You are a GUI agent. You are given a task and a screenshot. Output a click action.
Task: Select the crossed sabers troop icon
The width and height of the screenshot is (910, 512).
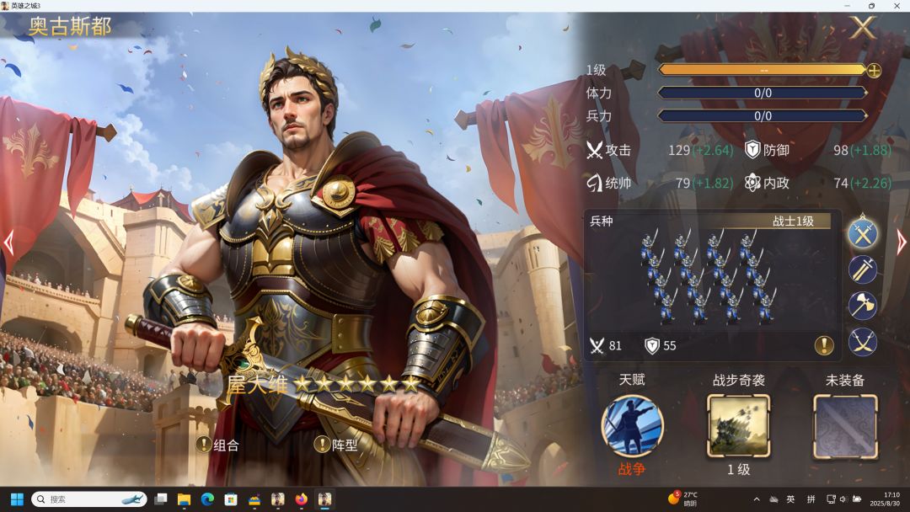point(863,342)
